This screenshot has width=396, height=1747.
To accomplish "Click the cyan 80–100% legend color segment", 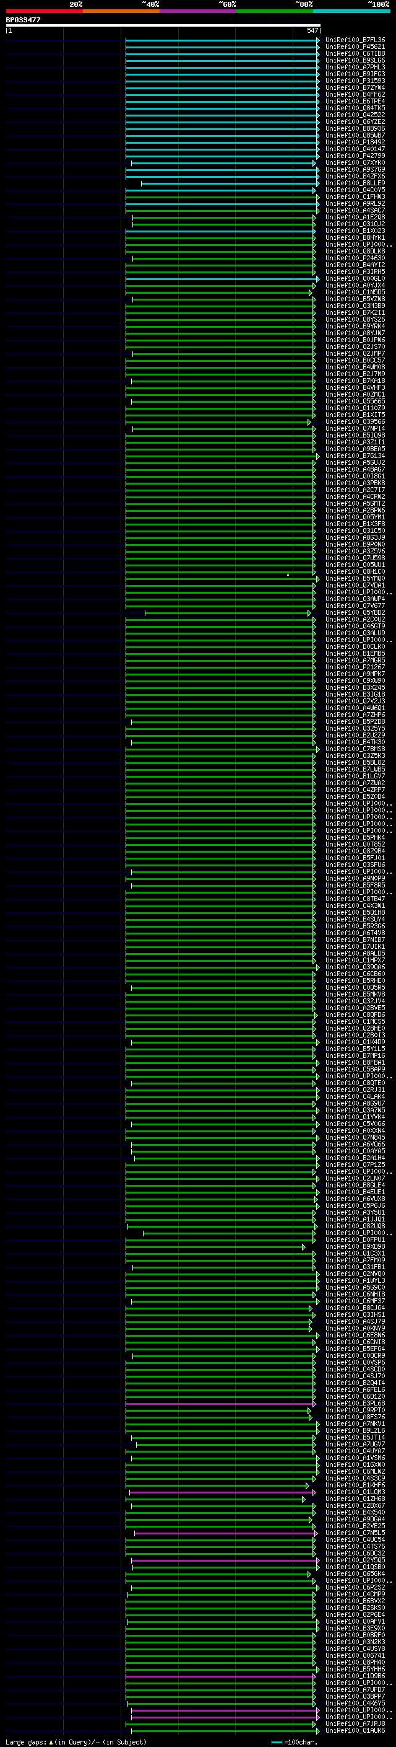I will (x=352, y=11).
